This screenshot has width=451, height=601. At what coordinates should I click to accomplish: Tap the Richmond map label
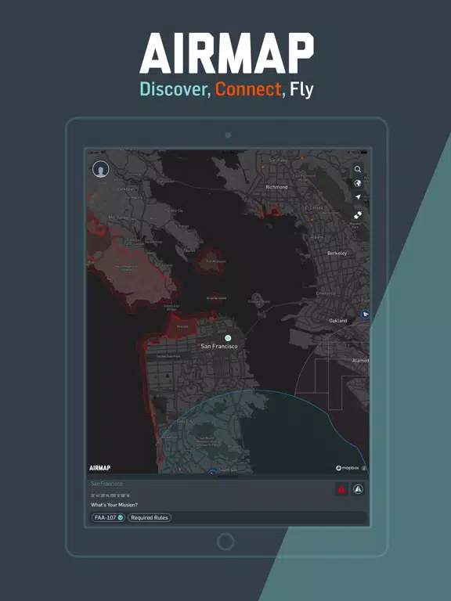click(276, 187)
